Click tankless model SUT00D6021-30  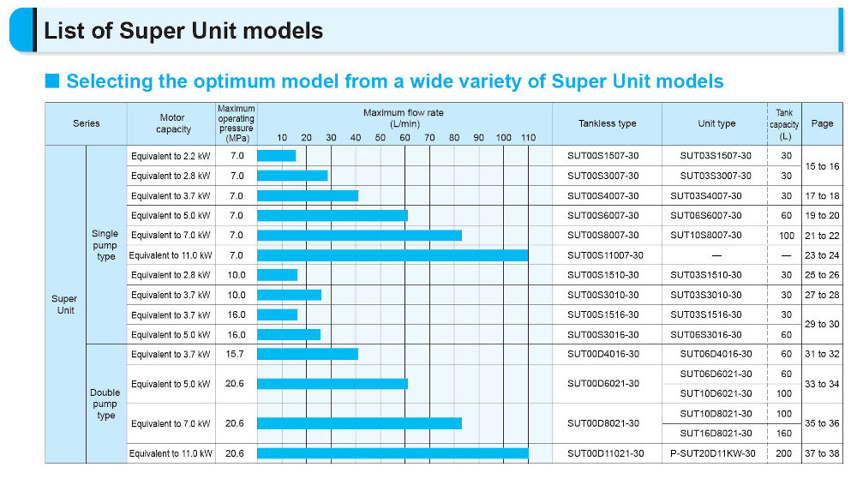point(602,383)
